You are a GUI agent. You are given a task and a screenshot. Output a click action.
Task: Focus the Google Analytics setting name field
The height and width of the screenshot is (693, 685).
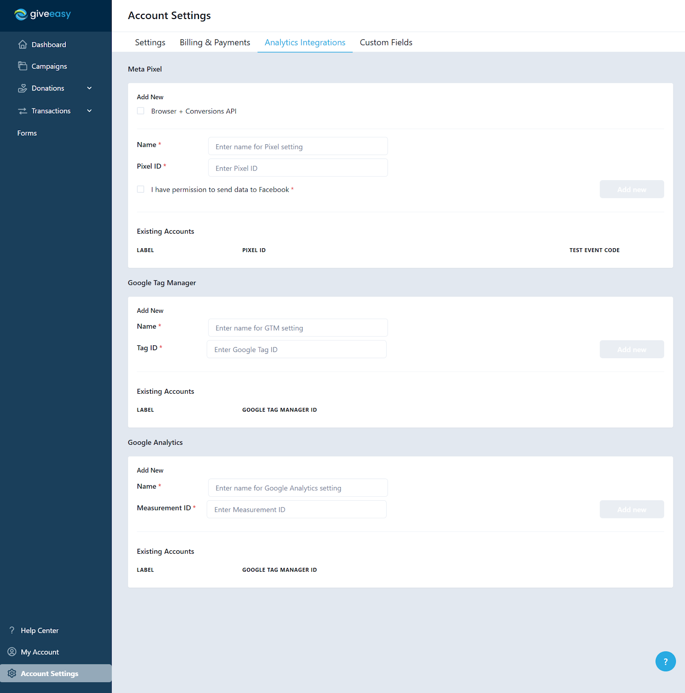coord(298,488)
